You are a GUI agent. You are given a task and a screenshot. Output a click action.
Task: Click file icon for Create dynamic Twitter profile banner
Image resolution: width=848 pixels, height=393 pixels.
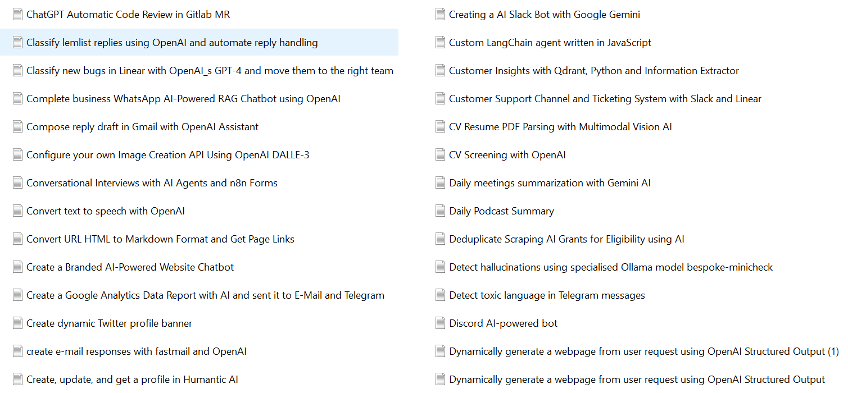pos(17,323)
